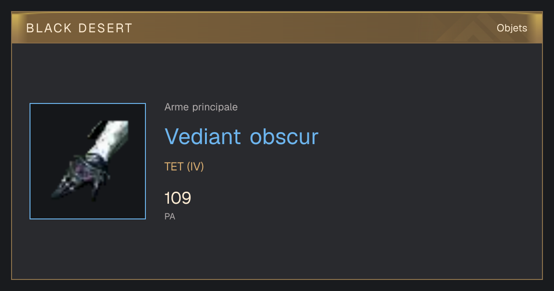Click the TET (IV) enhancement level

(184, 167)
